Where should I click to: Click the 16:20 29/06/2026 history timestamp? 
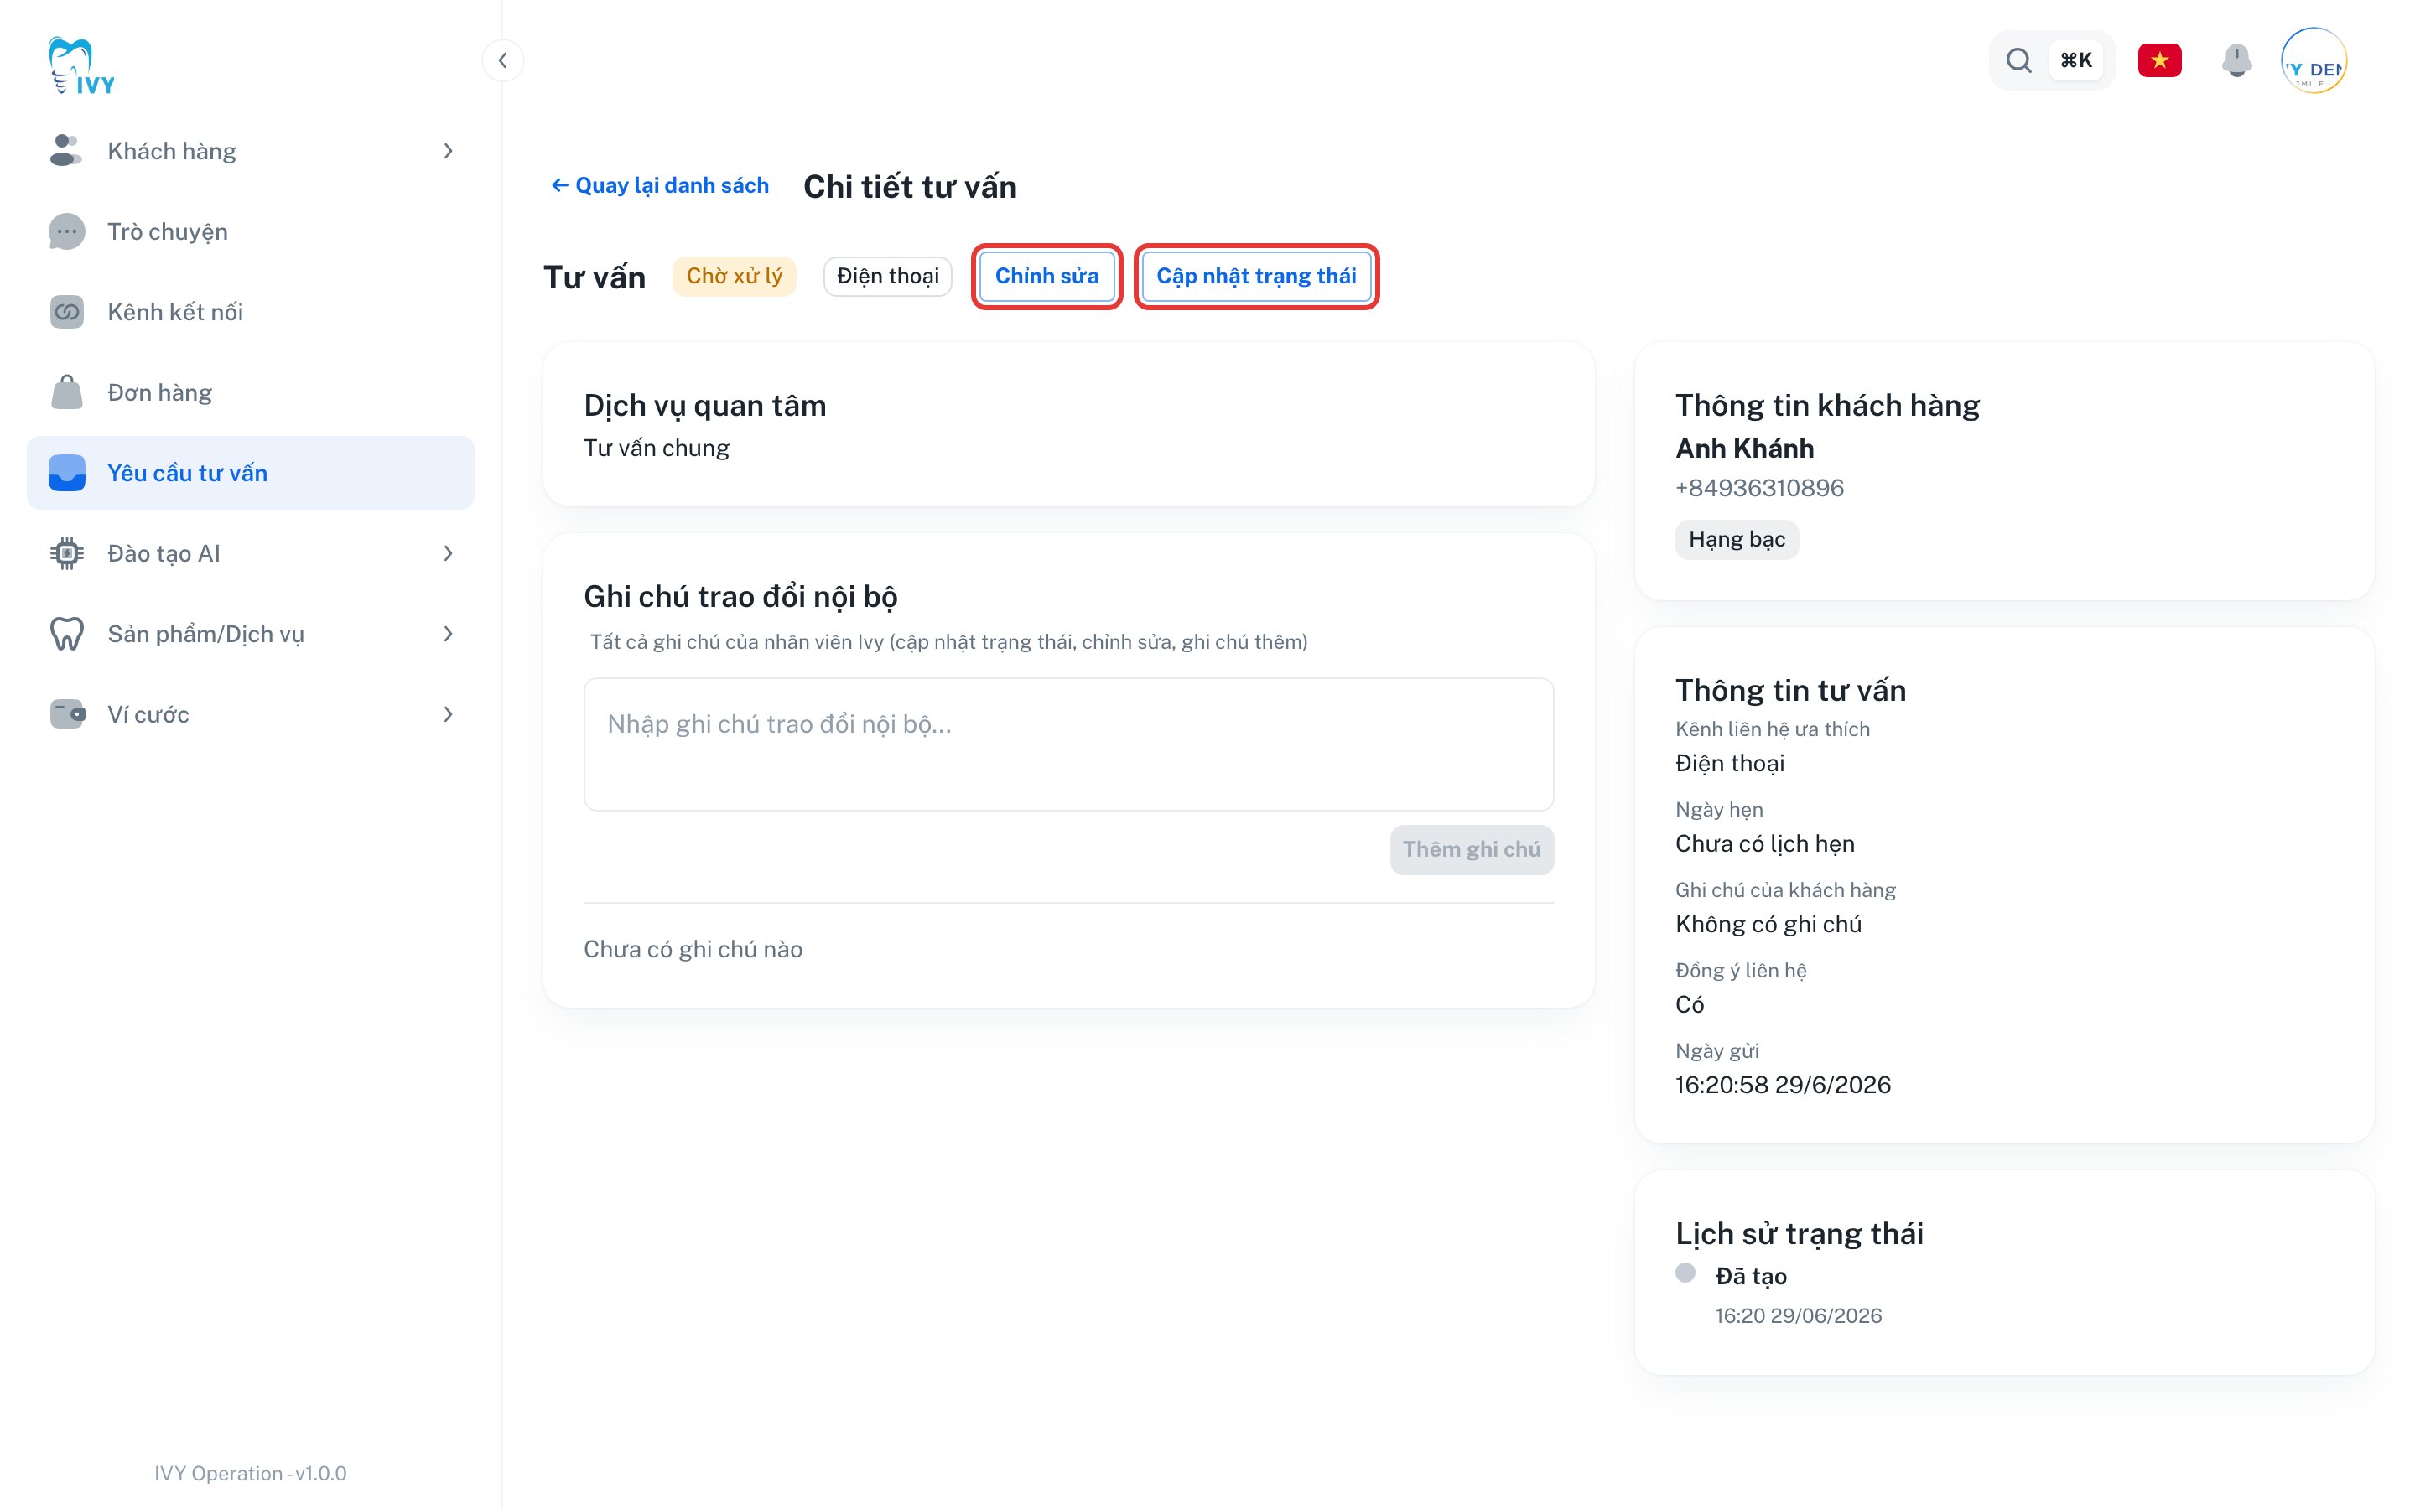point(1799,1315)
